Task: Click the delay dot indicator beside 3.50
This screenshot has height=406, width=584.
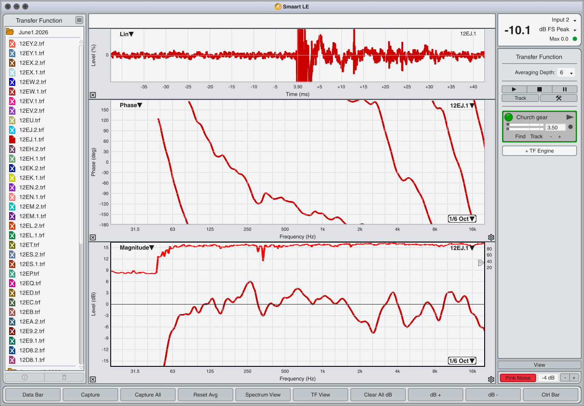Action: pos(570,127)
